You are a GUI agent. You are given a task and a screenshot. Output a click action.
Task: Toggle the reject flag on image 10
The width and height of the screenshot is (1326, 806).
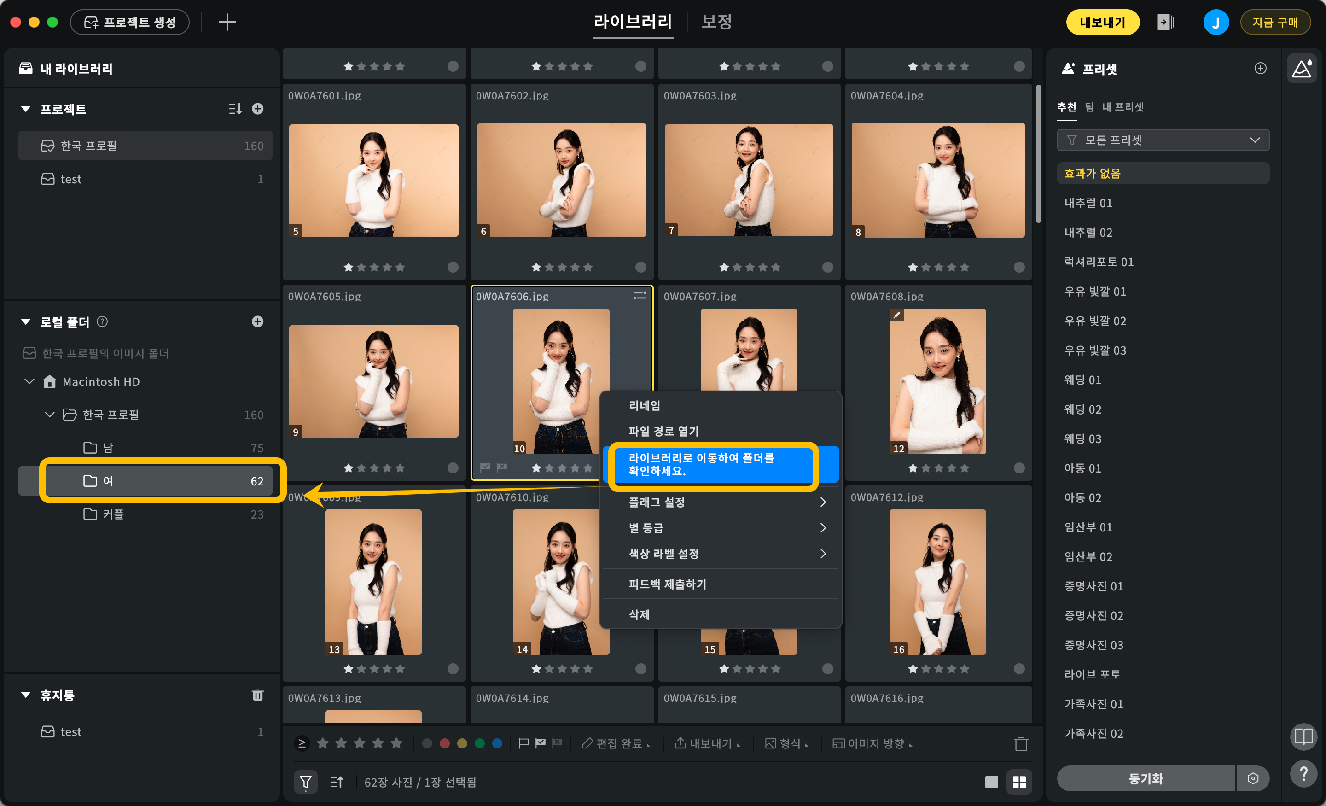click(x=502, y=467)
